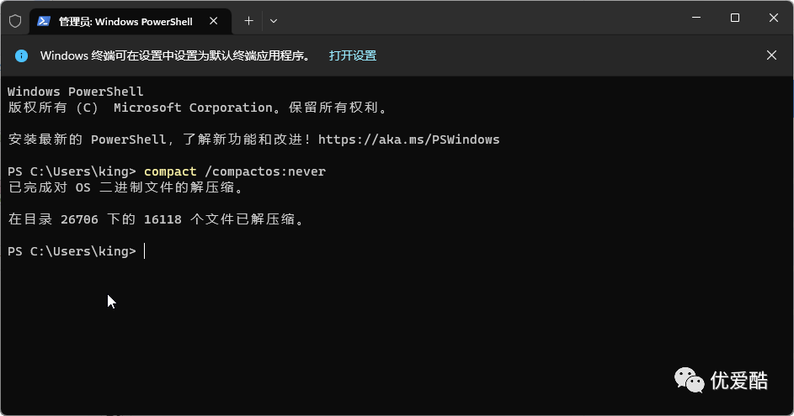Select the 管理员: Windows PowerShell tab
Viewport: 794px width, 416px height.
point(131,21)
